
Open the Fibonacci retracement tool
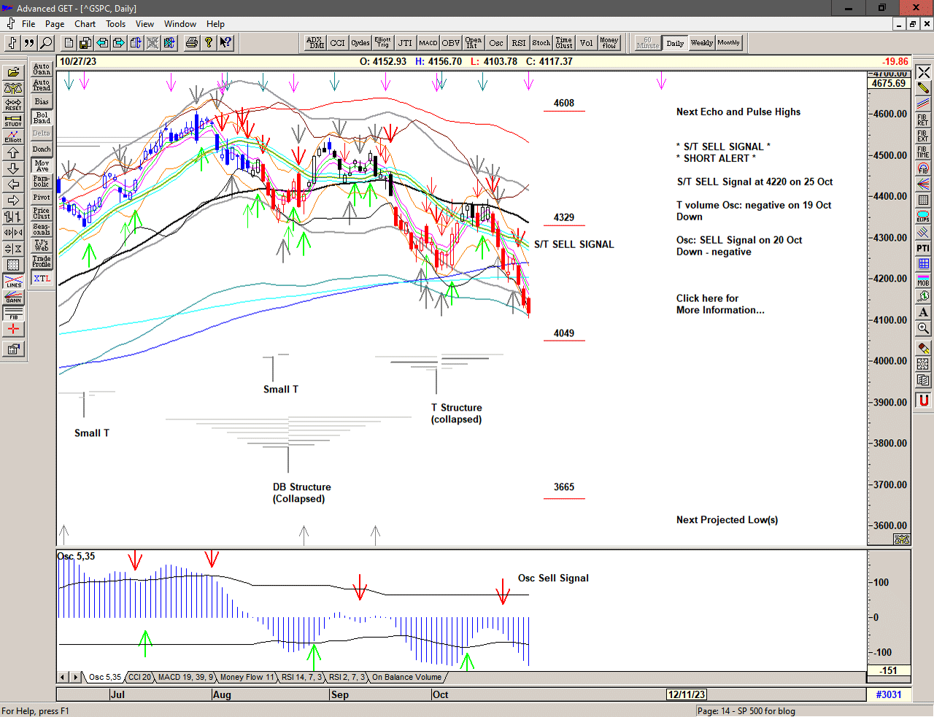click(923, 120)
